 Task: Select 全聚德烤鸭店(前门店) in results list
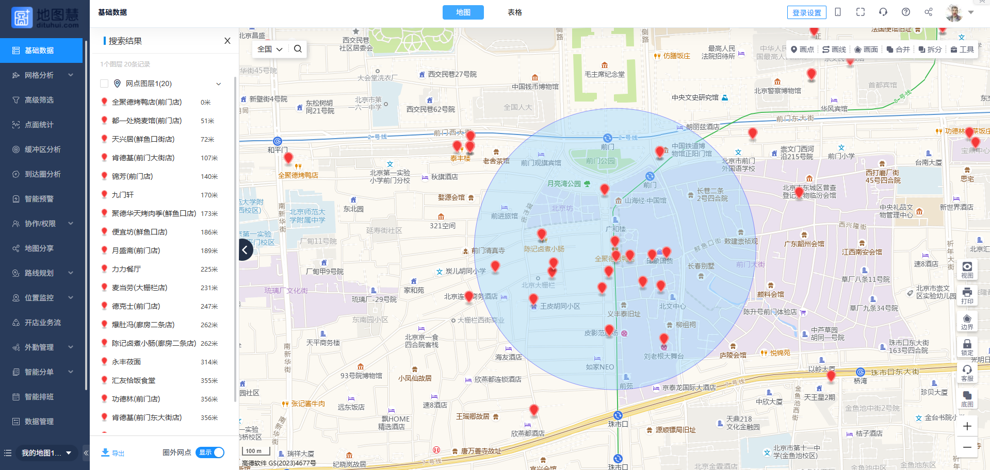pos(147,102)
